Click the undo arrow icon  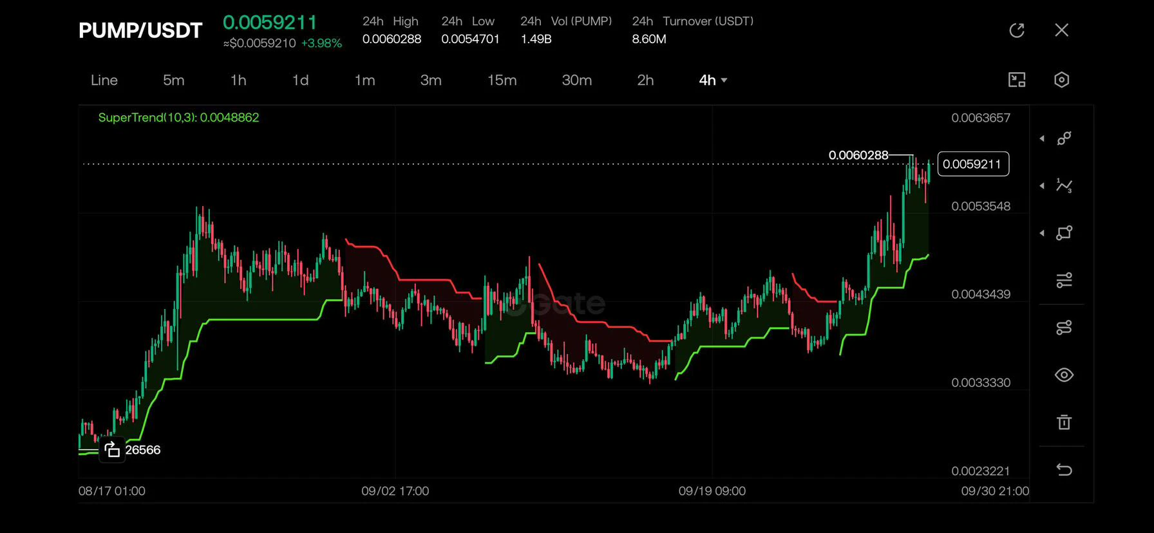1064,470
